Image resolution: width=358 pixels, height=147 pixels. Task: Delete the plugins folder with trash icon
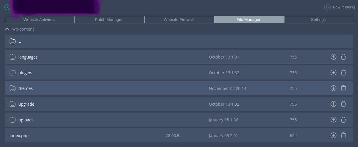[x=343, y=73]
